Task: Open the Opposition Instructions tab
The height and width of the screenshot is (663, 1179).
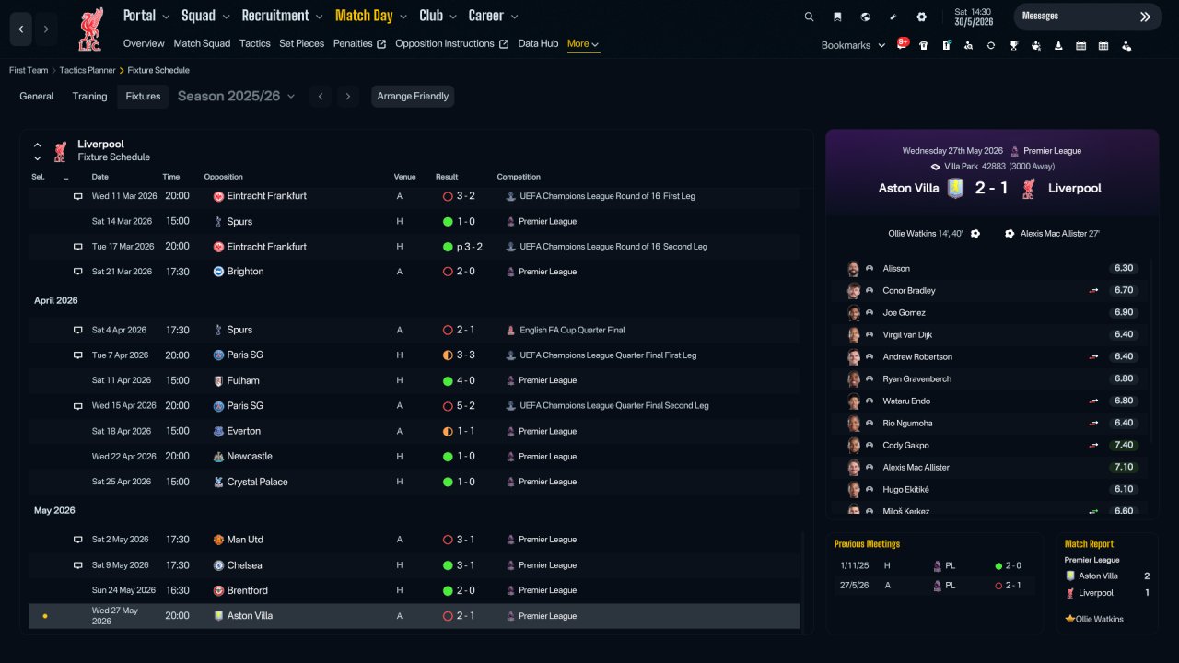Action: click(451, 43)
